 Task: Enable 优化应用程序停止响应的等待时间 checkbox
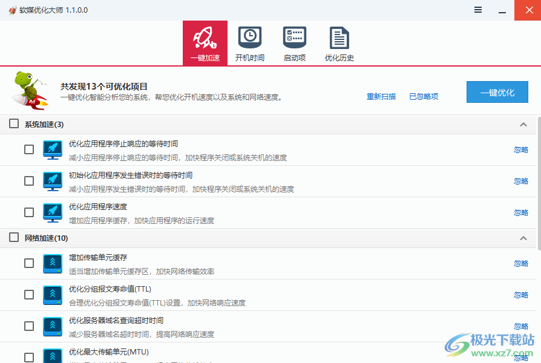coord(28,149)
